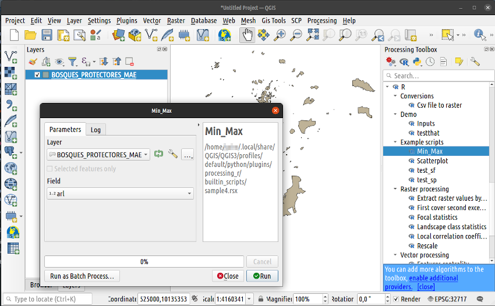
Task: Create a new project with toolbar icon
Action: 14,35
